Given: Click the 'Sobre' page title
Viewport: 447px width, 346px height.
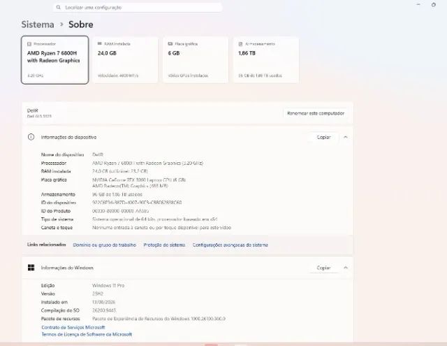Looking at the screenshot, I should coord(81,24).
